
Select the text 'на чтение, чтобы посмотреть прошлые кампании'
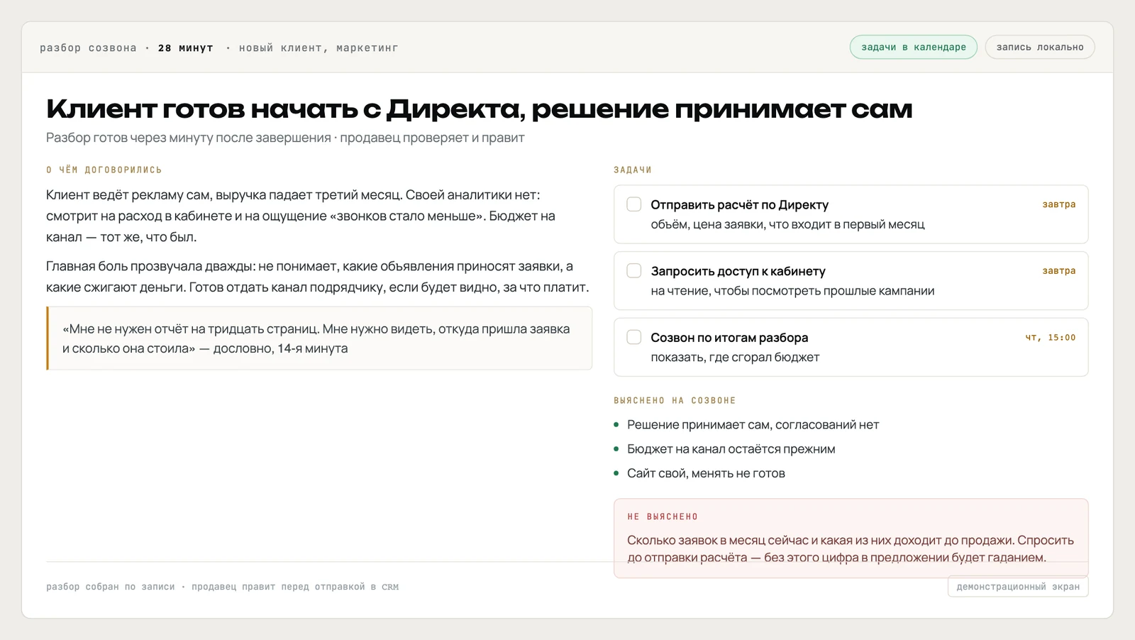click(x=792, y=291)
